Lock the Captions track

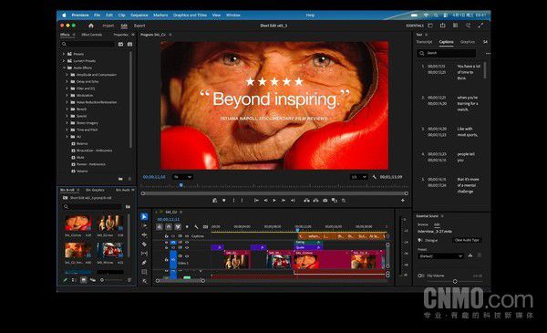click(167, 236)
